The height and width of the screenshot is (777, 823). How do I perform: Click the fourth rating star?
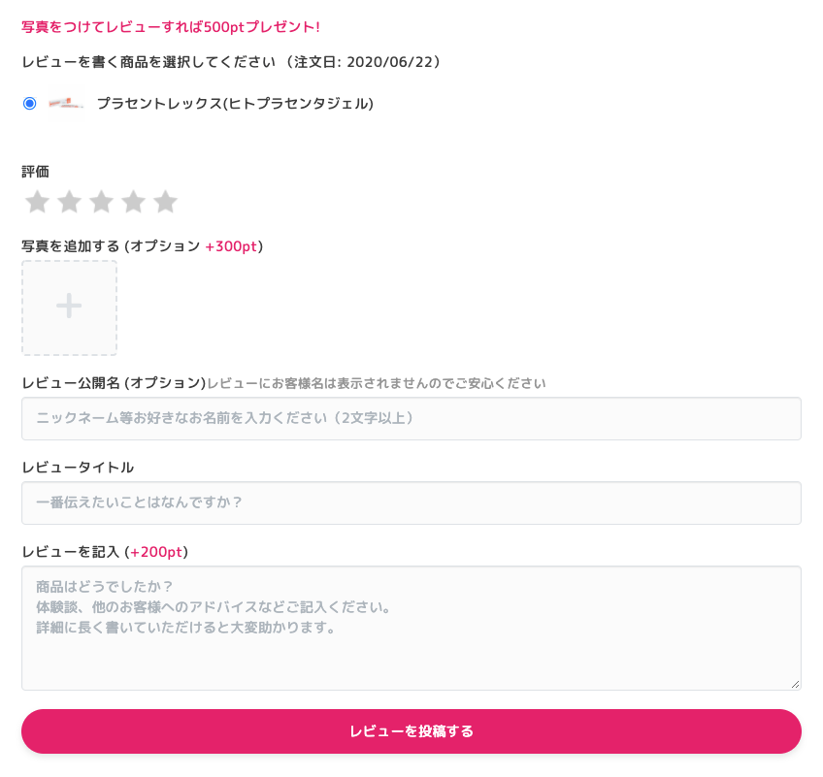[x=133, y=202]
